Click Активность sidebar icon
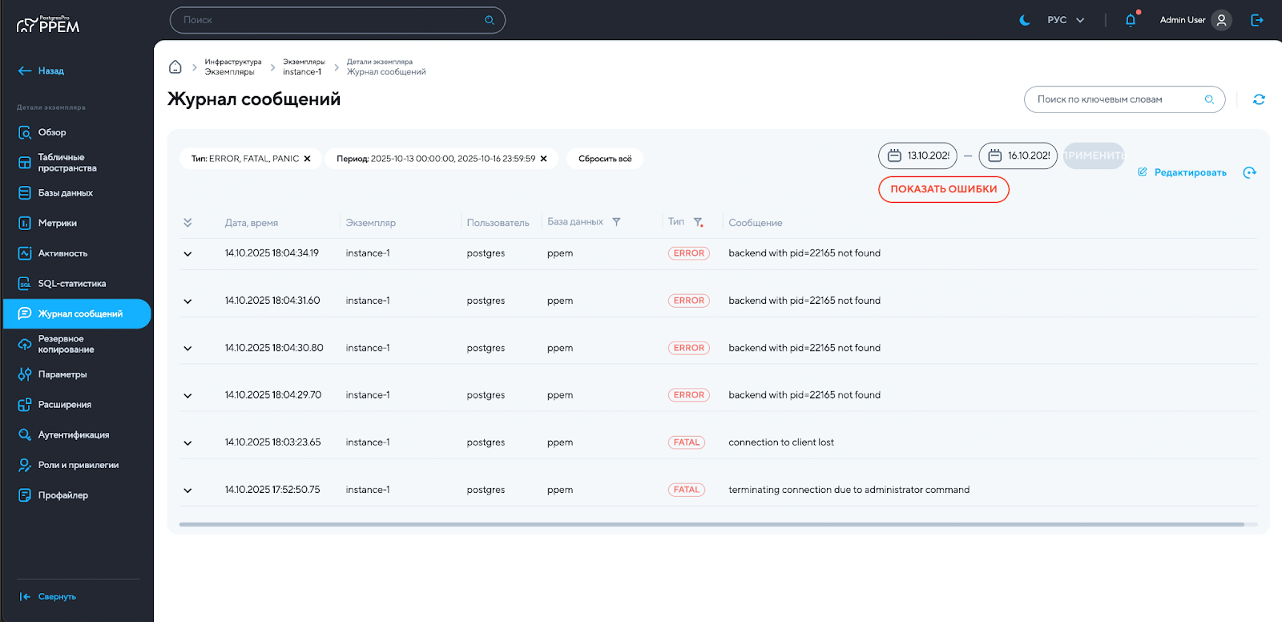Viewport: 1282px width, 622px height. click(25, 253)
